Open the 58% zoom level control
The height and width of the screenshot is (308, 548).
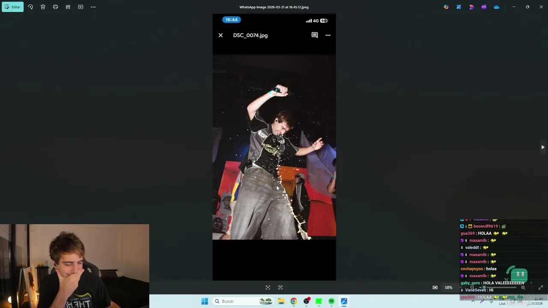[x=448, y=287]
